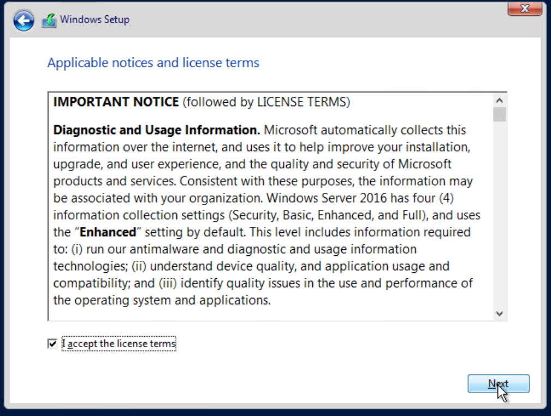The image size is (551, 416).
Task: Click the Windows Setup installer icon
Action: (49, 20)
